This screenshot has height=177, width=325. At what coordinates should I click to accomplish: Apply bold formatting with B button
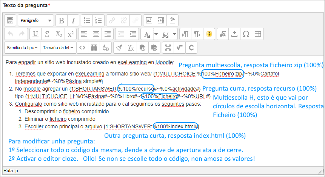(x=62, y=20)
